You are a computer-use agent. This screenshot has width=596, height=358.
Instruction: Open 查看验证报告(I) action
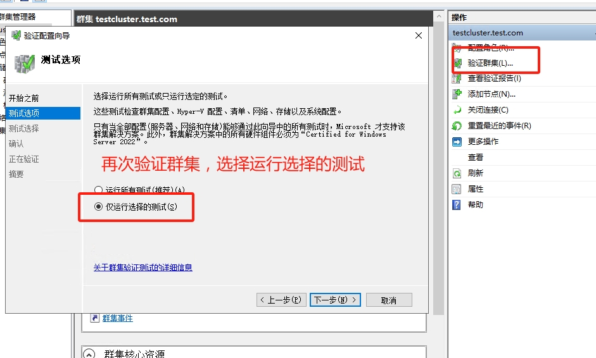(494, 78)
